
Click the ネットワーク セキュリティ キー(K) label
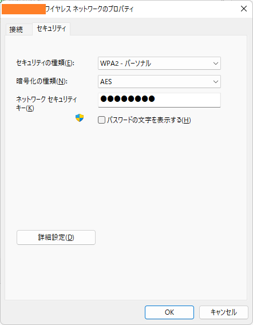(46, 104)
